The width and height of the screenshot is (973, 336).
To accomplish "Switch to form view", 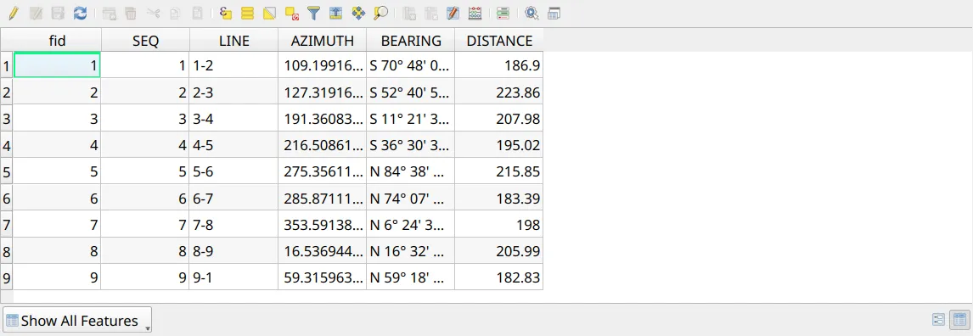I will coord(939,320).
